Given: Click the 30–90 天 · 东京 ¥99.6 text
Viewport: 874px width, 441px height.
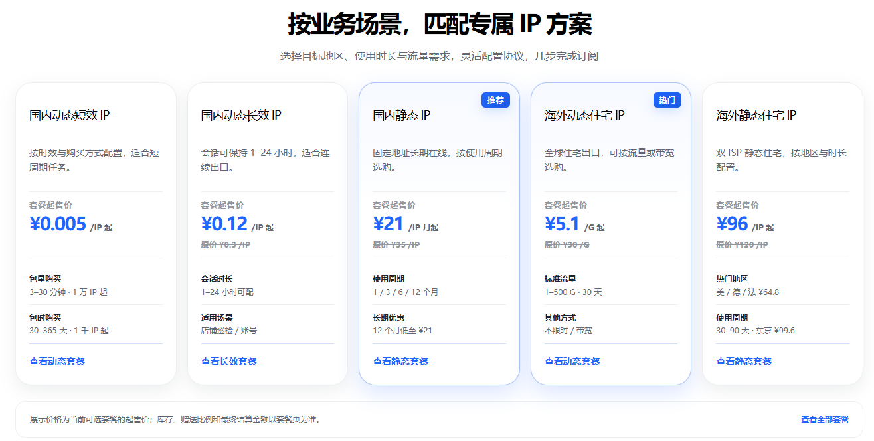Looking at the screenshot, I should (x=756, y=330).
